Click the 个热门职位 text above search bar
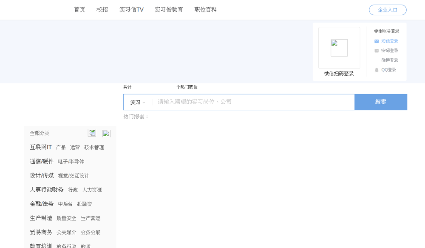The height and width of the screenshot is (248, 425). click(x=187, y=87)
